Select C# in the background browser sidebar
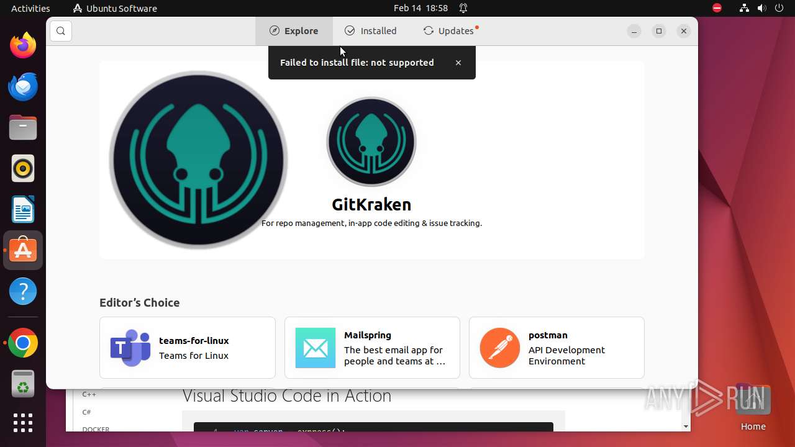 coord(86,412)
